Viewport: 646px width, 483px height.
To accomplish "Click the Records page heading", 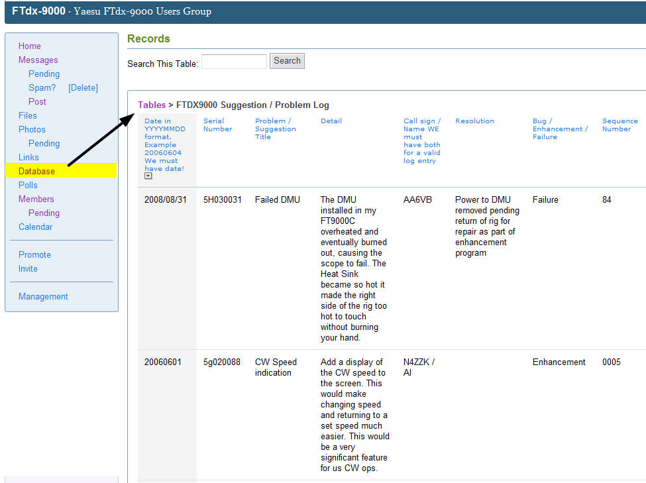I will pos(148,38).
